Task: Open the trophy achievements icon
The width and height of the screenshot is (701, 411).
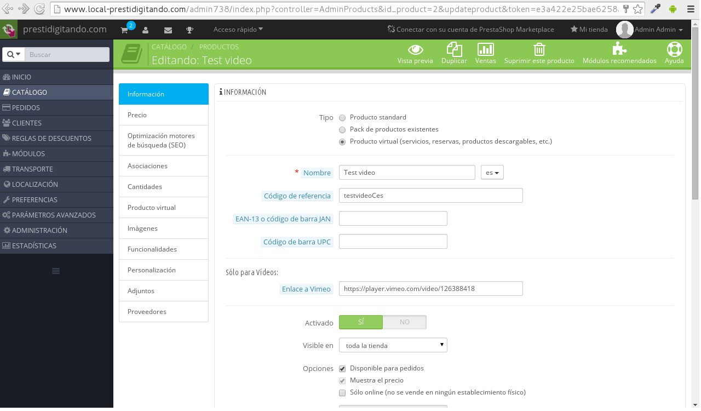Action: coord(189,30)
